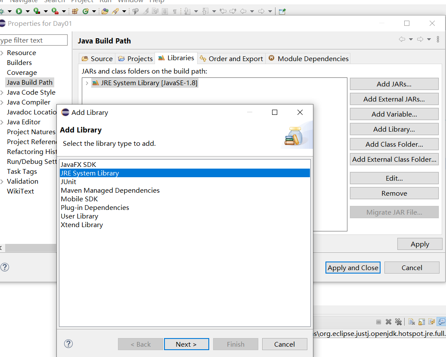Image resolution: width=446 pixels, height=357 pixels.
Task: Click the Toggle Block Selection toolbar icon
Action: tap(165, 11)
